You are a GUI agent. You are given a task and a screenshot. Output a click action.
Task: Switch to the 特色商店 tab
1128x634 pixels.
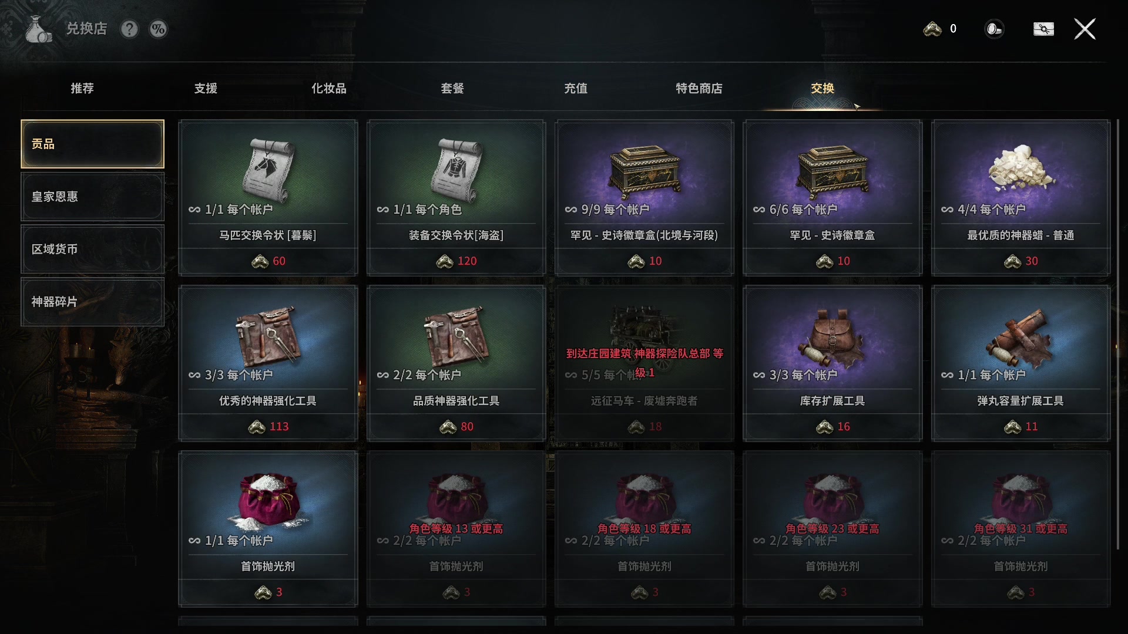699,88
